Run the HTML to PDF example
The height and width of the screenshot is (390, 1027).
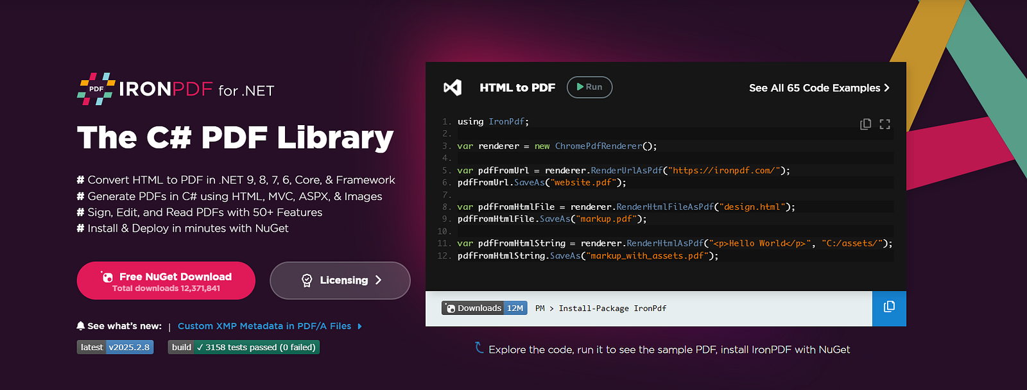pyautogui.click(x=589, y=87)
